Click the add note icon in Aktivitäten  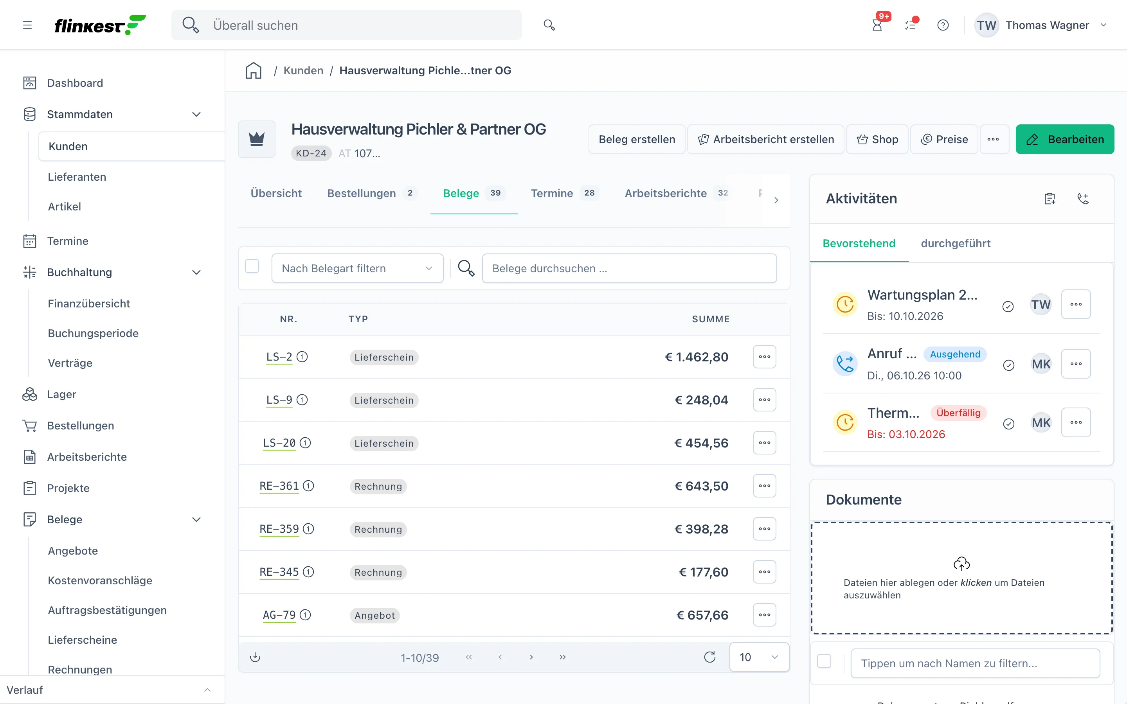click(1050, 199)
